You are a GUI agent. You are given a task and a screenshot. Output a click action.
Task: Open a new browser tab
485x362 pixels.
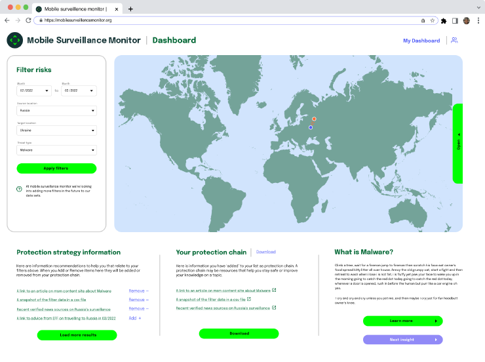tap(130, 9)
